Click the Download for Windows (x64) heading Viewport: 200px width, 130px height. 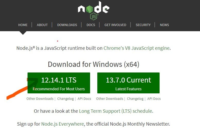(93, 64)
